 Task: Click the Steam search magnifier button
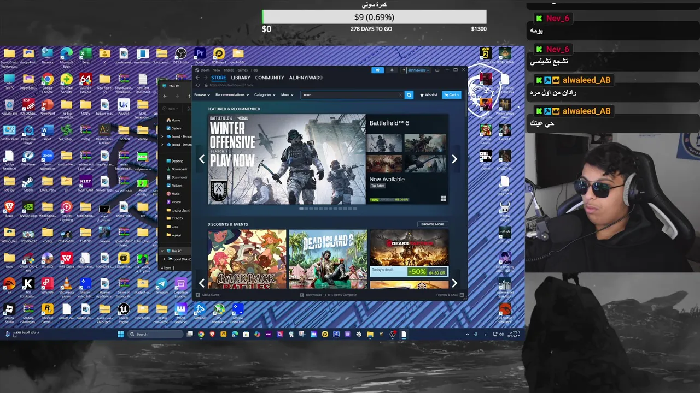tap(409, 94)
